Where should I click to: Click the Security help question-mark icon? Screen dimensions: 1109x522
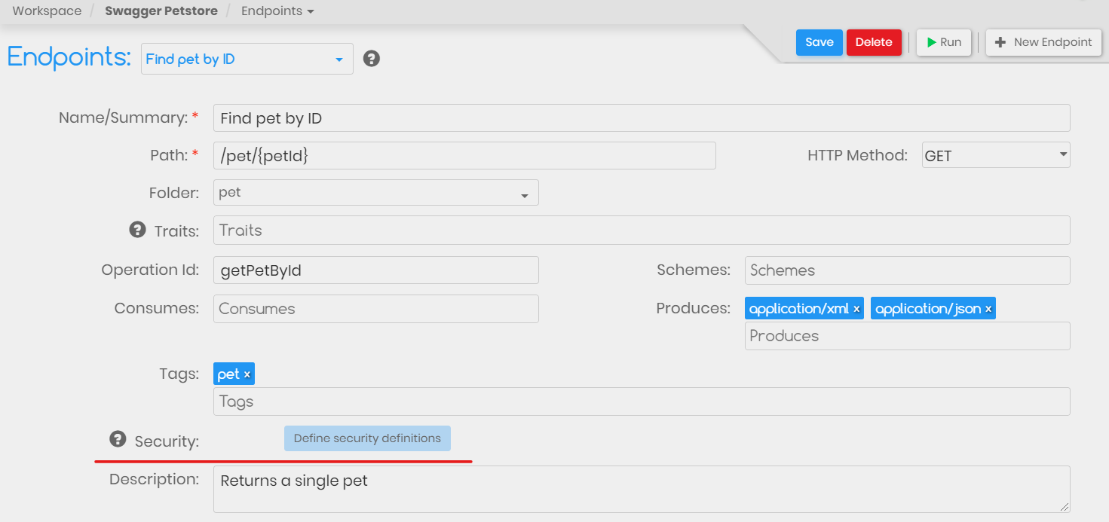tap(118, 438)
